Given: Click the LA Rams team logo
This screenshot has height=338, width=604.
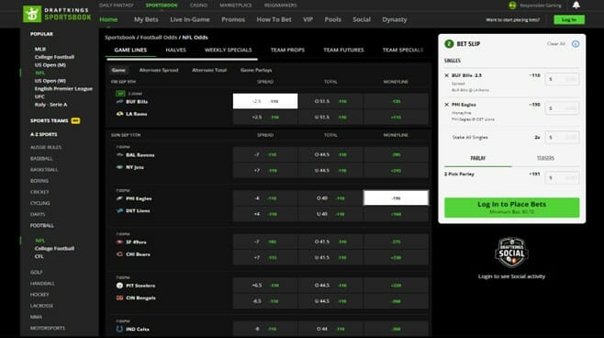Looking at the screenshot, I should (x=119, y=114).
